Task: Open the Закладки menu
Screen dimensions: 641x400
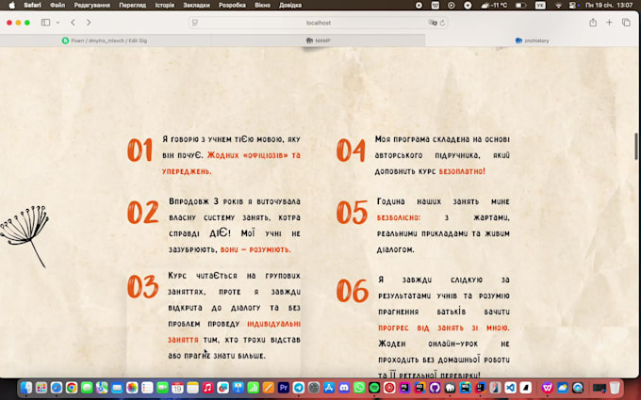Action: (x=196, y=6)
